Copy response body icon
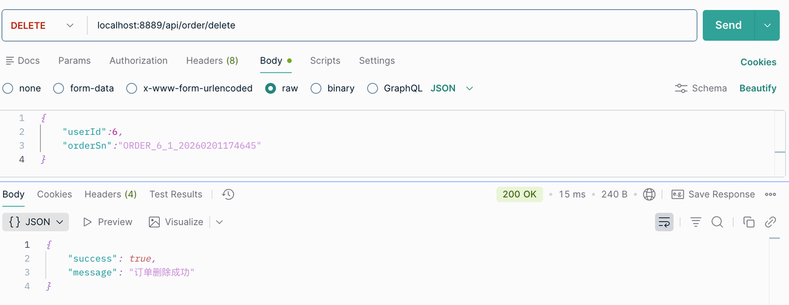The image size is (789, 305). click(749, 222)
